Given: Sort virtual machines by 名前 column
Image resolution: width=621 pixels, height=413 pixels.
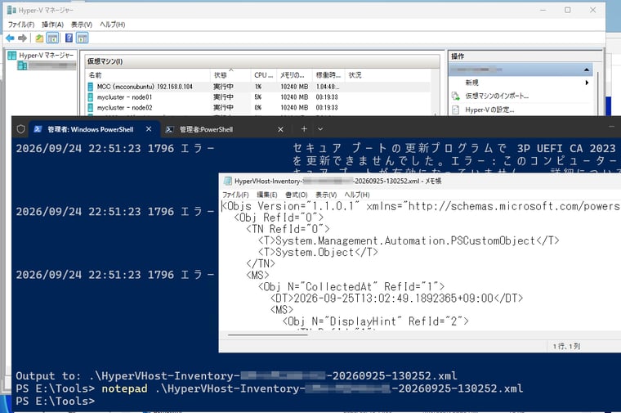Looking at the screenshot, I should tap(148, 75).
